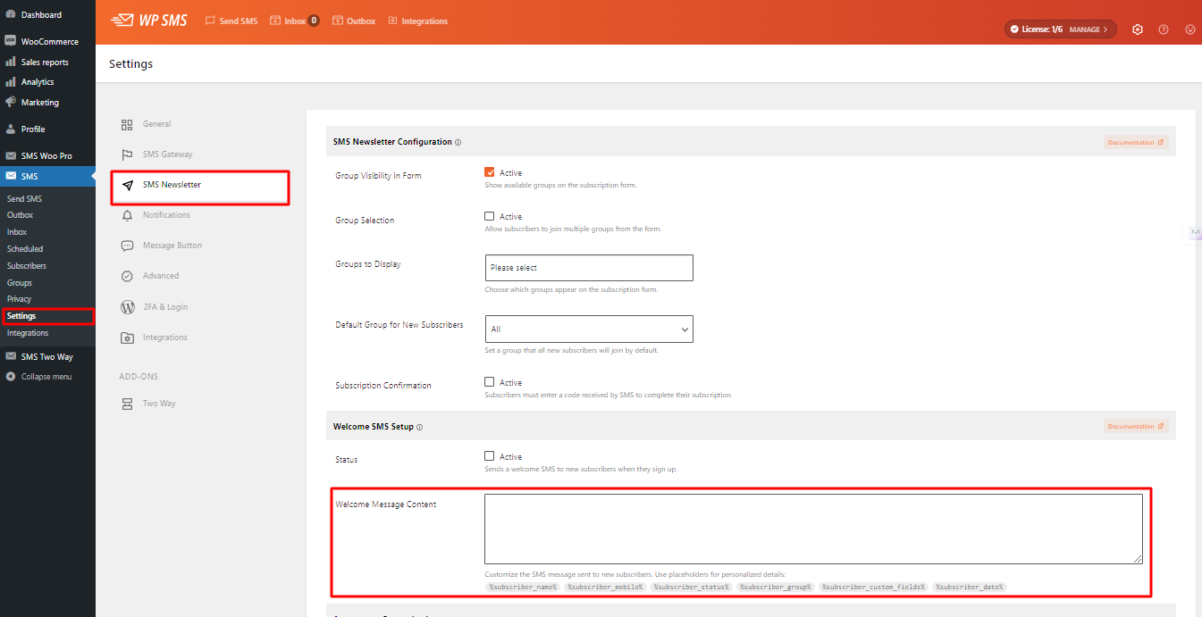Go to Outbox in the SMS submenu
The width and height of the screenshot is (1202, 617).
(x=21, y=215)
